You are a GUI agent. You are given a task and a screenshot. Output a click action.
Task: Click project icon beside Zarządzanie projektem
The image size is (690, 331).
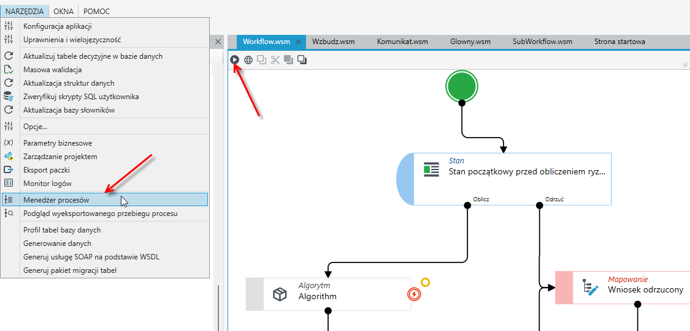pos(9,156)
